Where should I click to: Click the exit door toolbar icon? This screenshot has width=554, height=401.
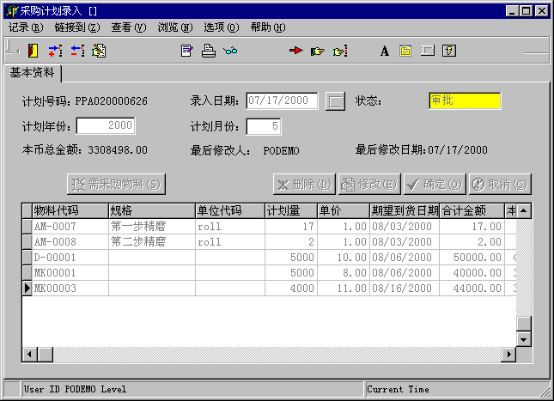pos(33,51)
